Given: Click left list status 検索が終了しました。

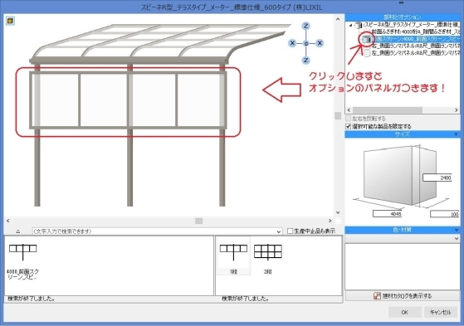Looking at the screenshot, I should [32, 299].
